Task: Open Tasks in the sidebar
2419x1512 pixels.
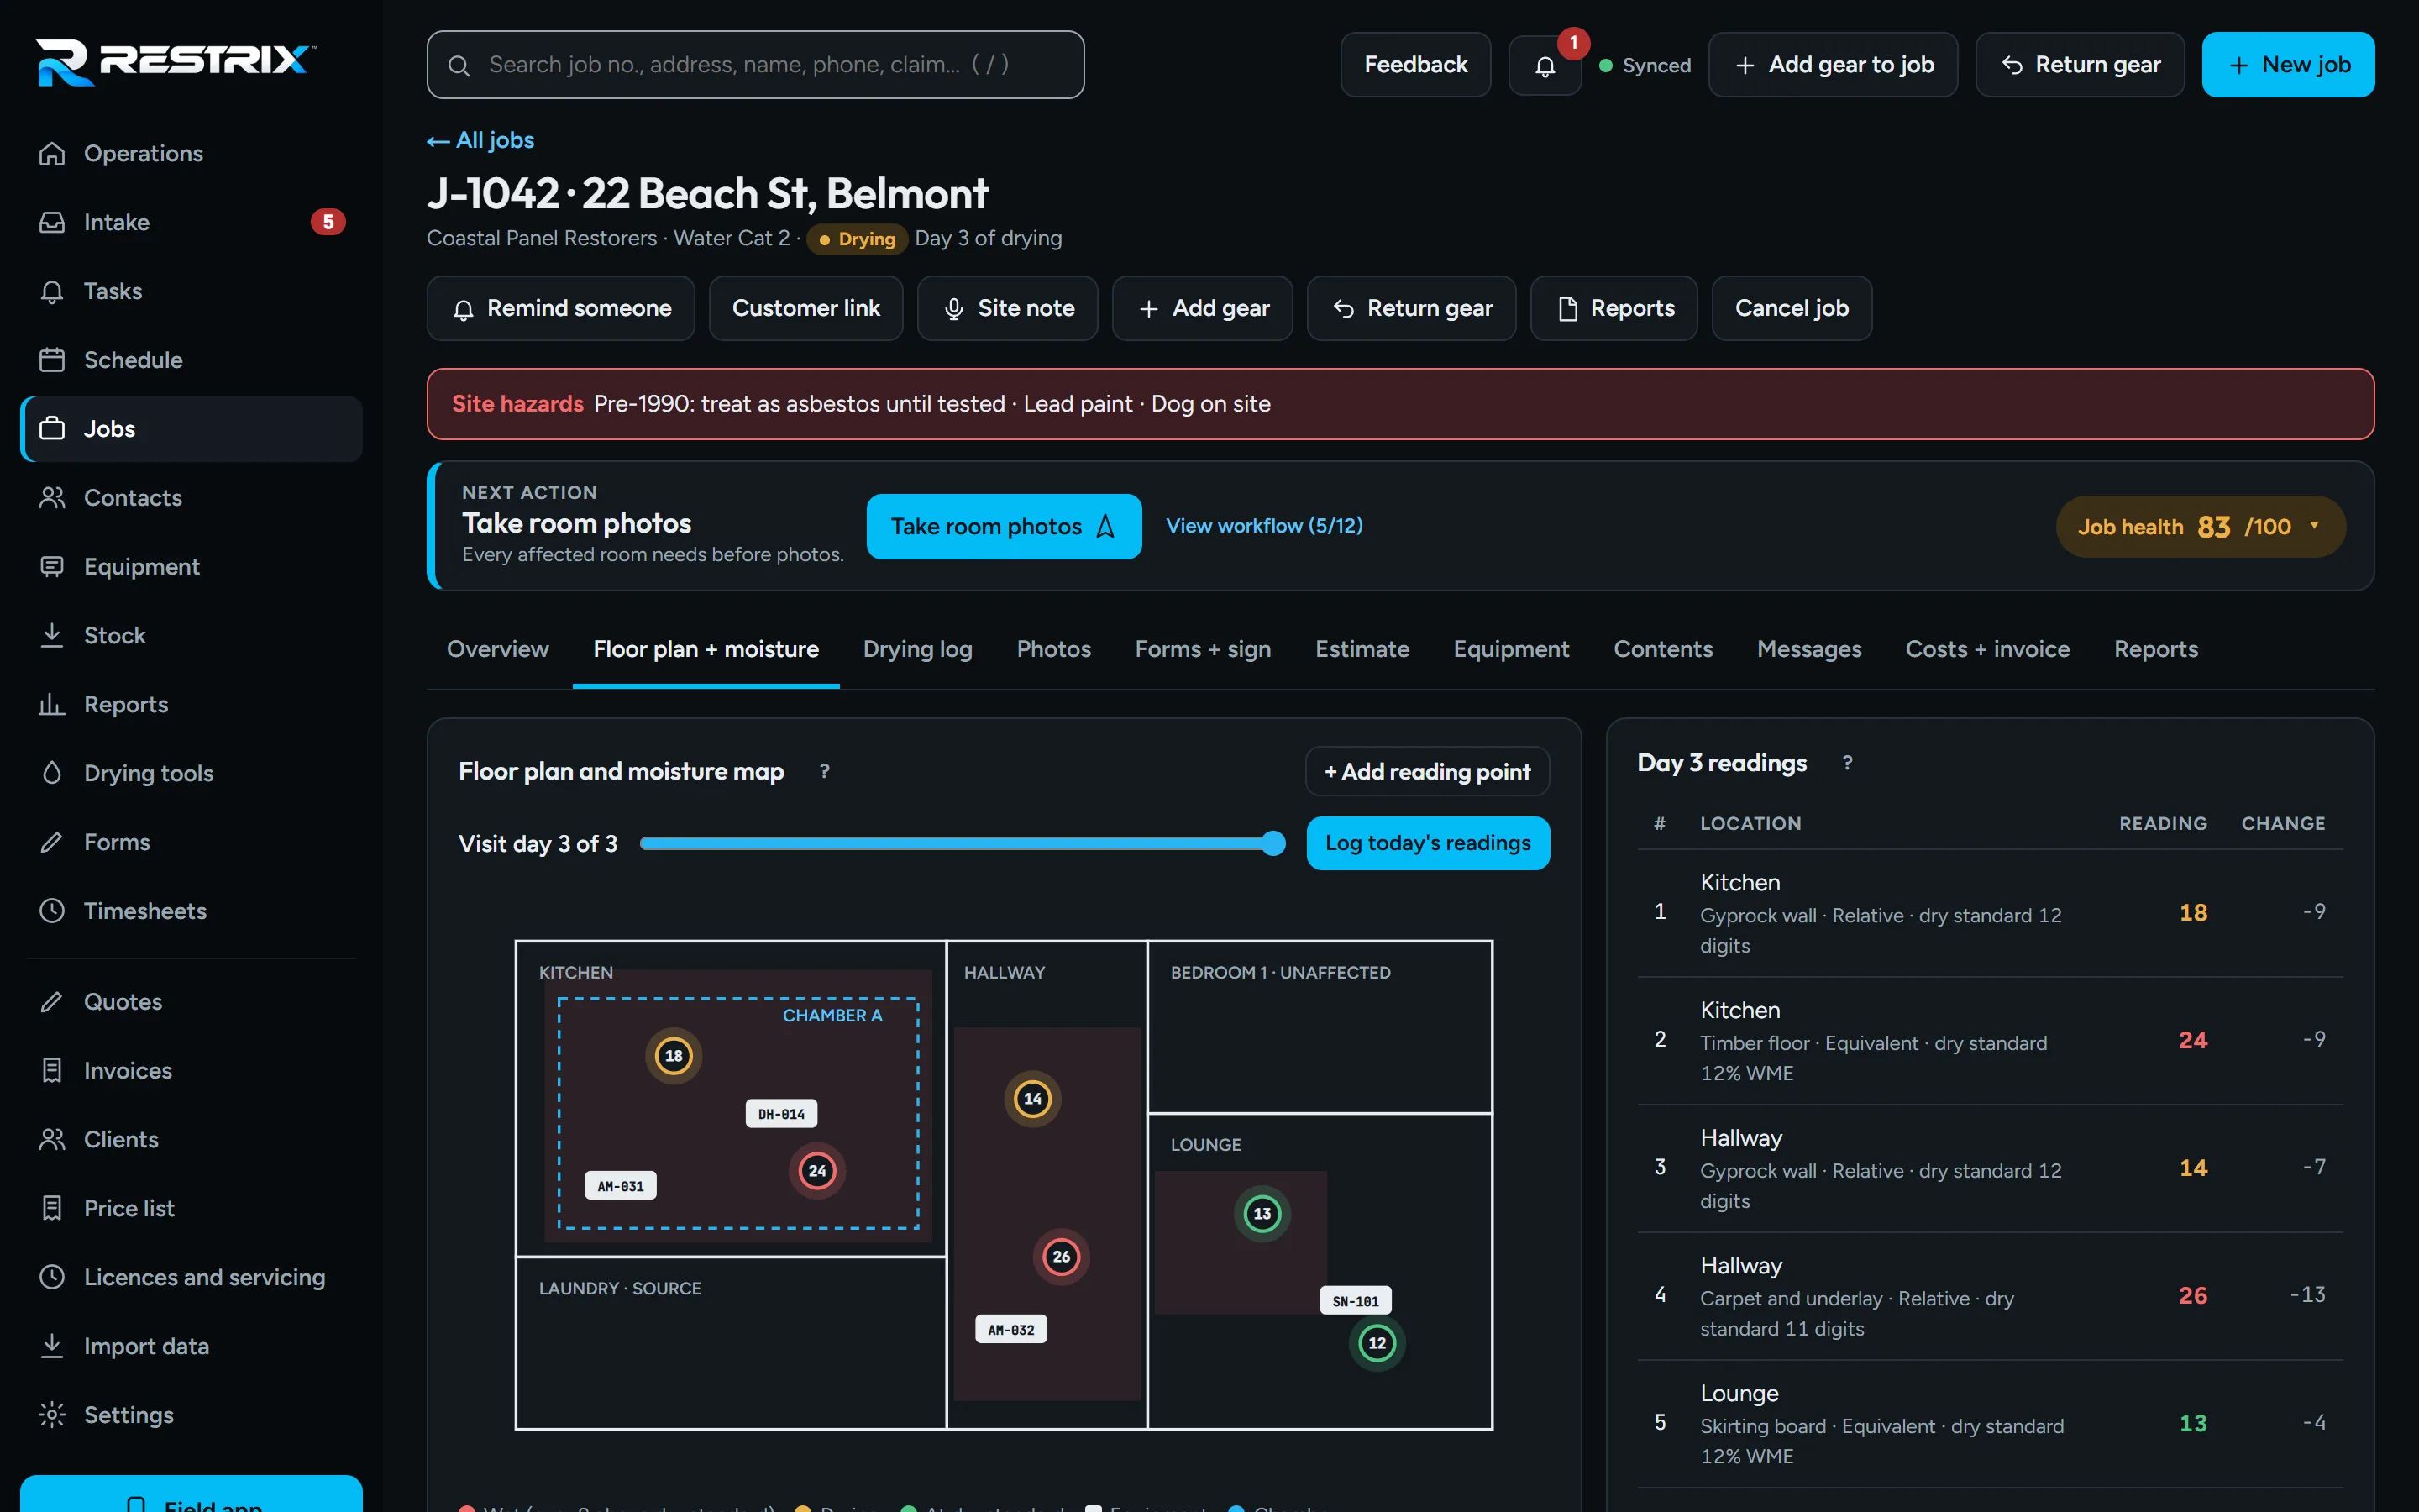Action: [x=191, y=291]
